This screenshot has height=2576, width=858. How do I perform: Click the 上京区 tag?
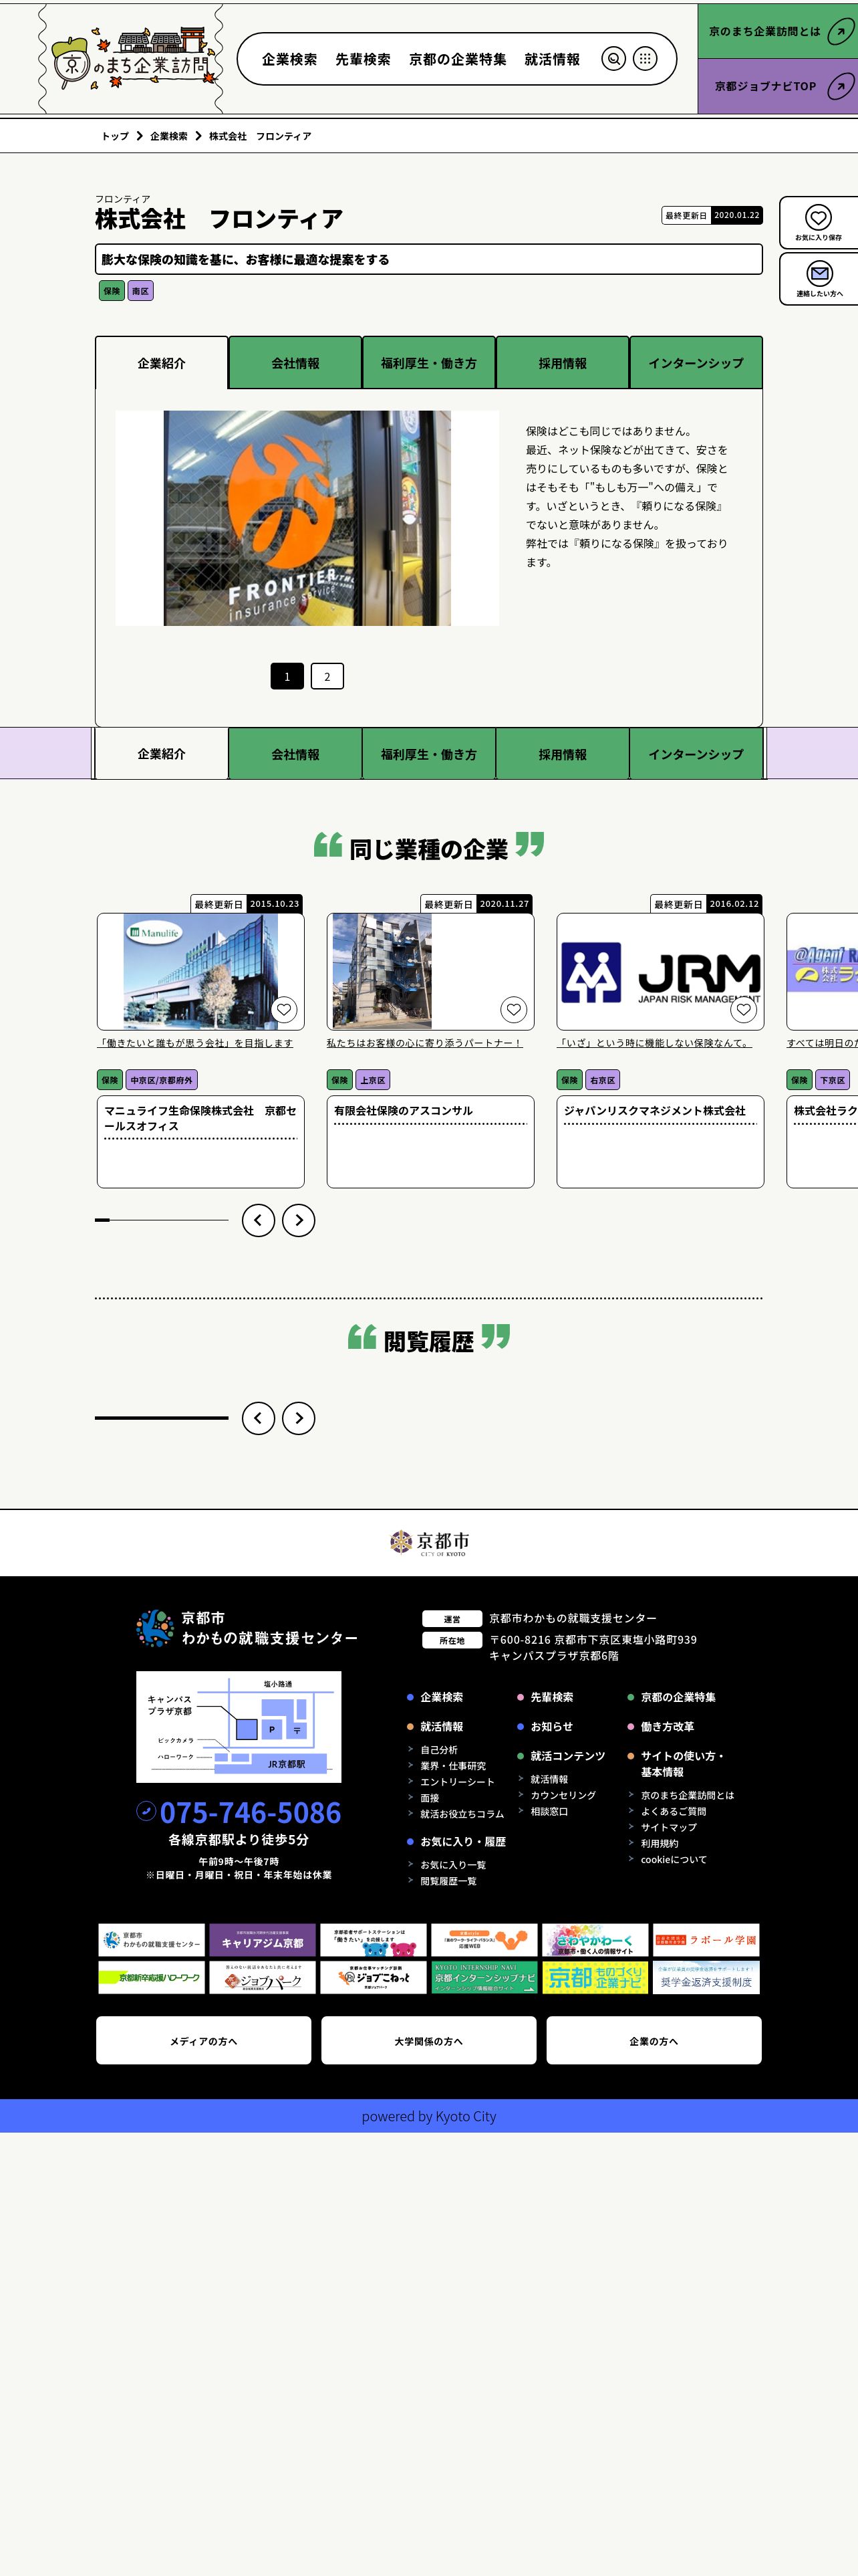(x=373, y=1080)
